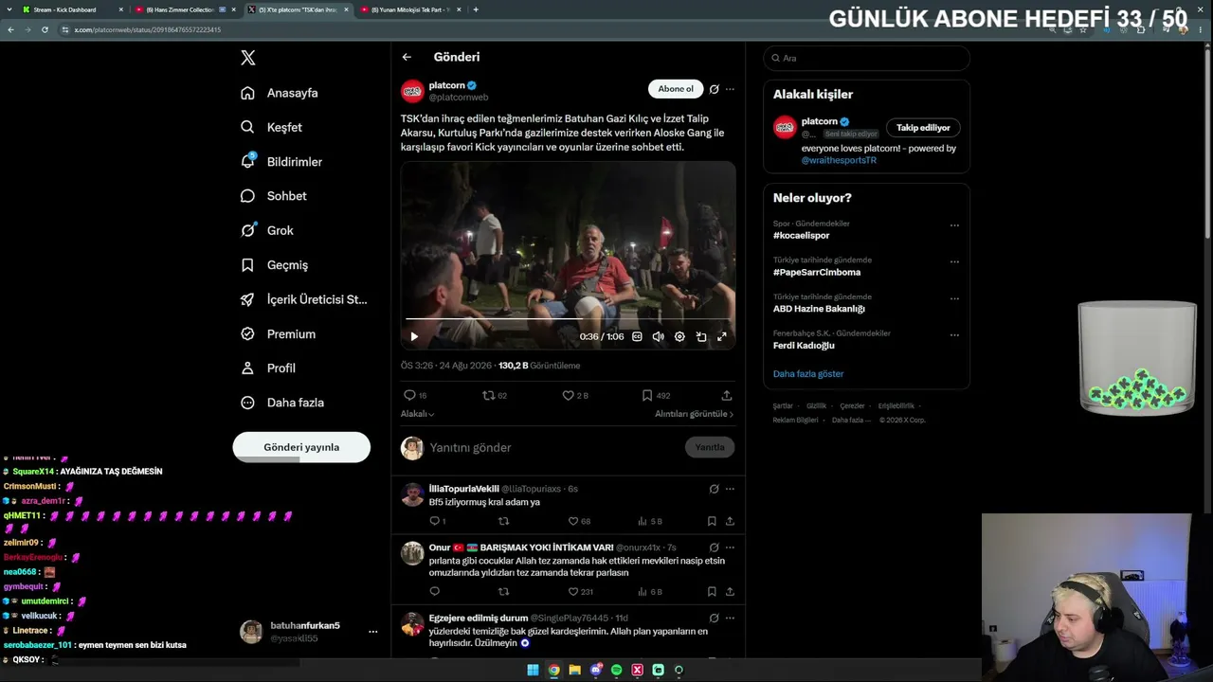
Task: Click the Gönderi yayınla button
Action: click(x=301, y=447)
